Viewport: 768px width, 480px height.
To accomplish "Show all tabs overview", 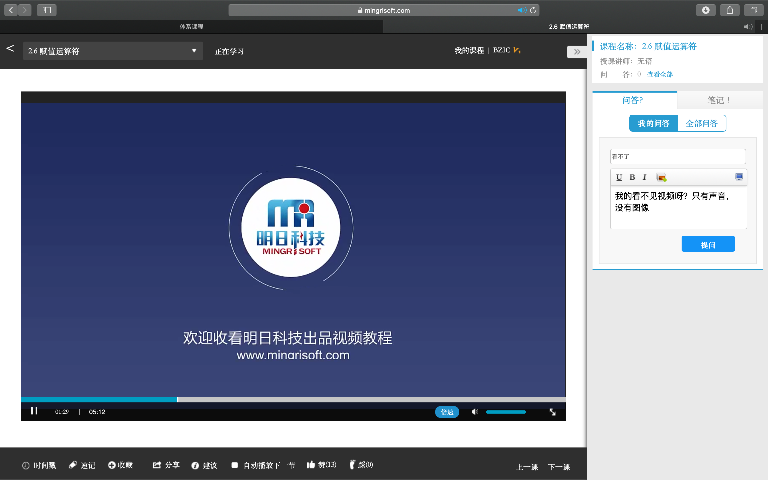I will coord(754,10).
